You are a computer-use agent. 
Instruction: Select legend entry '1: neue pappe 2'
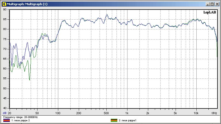click(21, 120)
